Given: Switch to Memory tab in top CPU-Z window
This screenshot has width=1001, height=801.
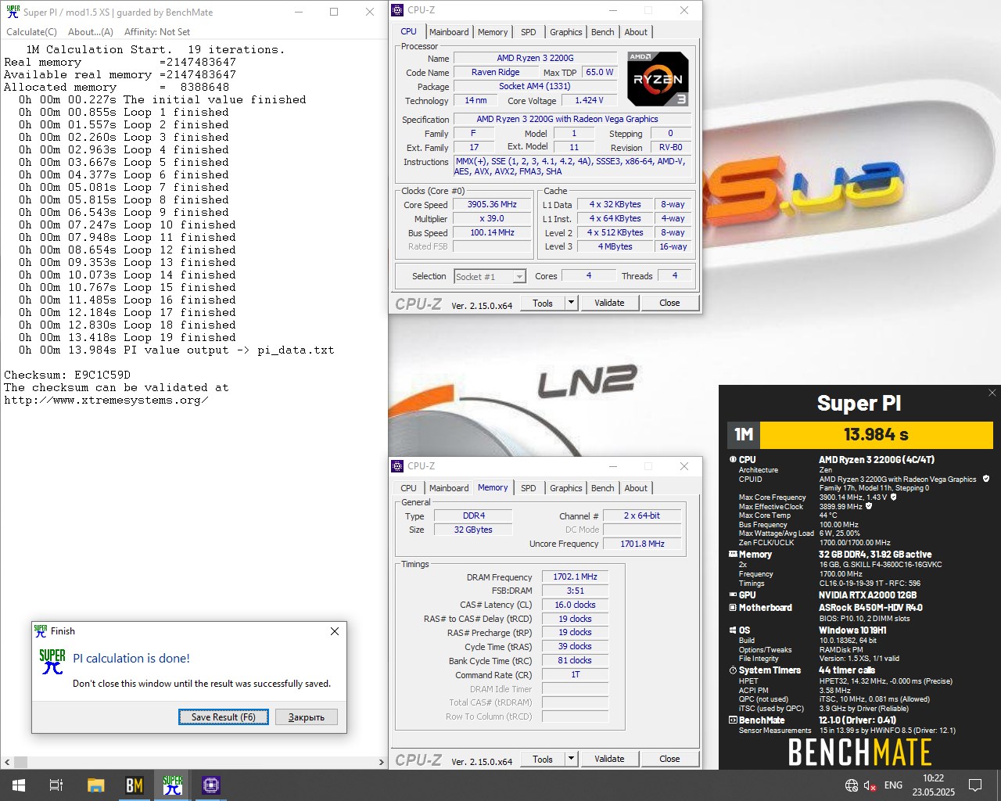Looking at the screenshot, I should click(x=493, y=32).
